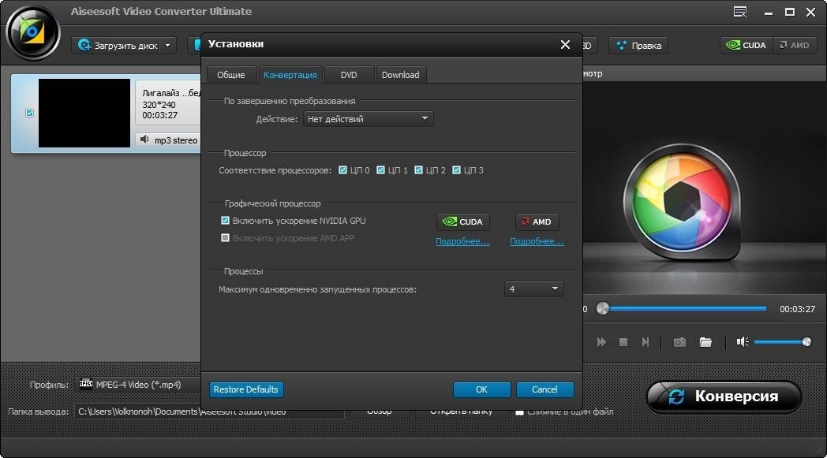The image size is (827, 458).
Task: Open snapshot folder icon
Action: (x=705, y=342)
